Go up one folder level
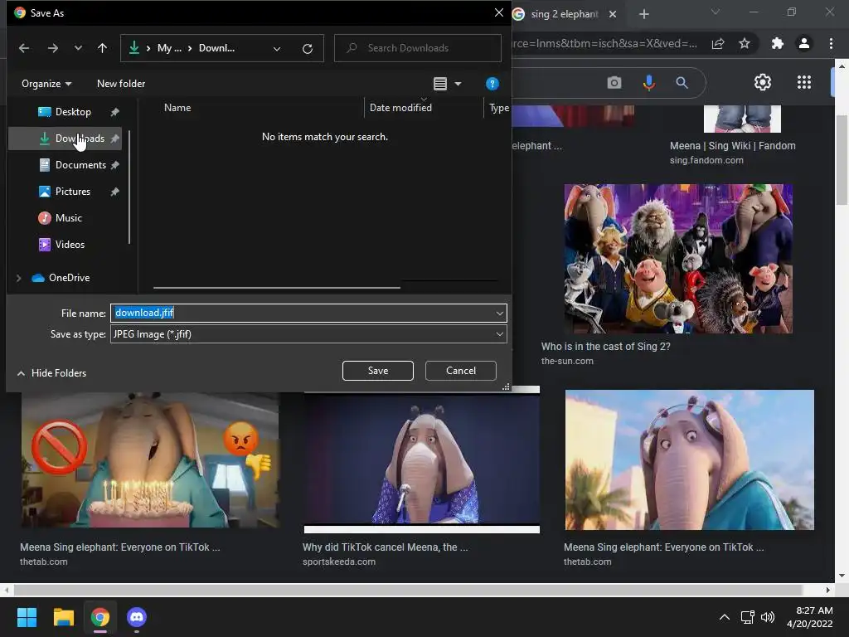Screen dimensions: 849x637 coord(102,48)
